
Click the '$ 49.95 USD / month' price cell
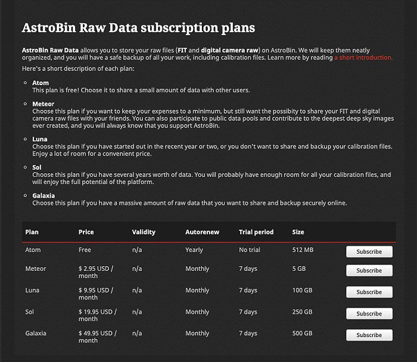[98, 337]
